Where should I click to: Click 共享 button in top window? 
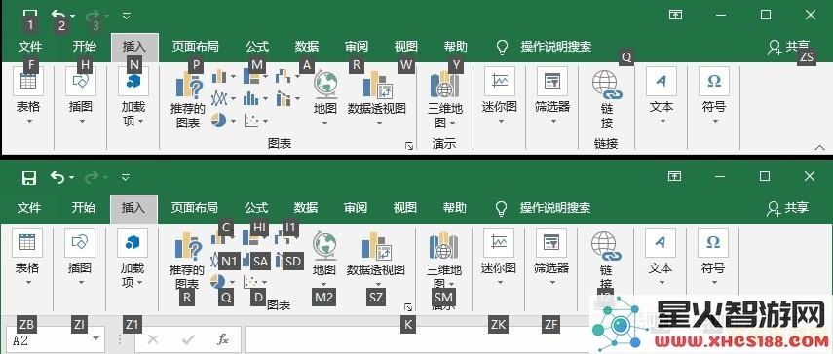tap(788, 47)
